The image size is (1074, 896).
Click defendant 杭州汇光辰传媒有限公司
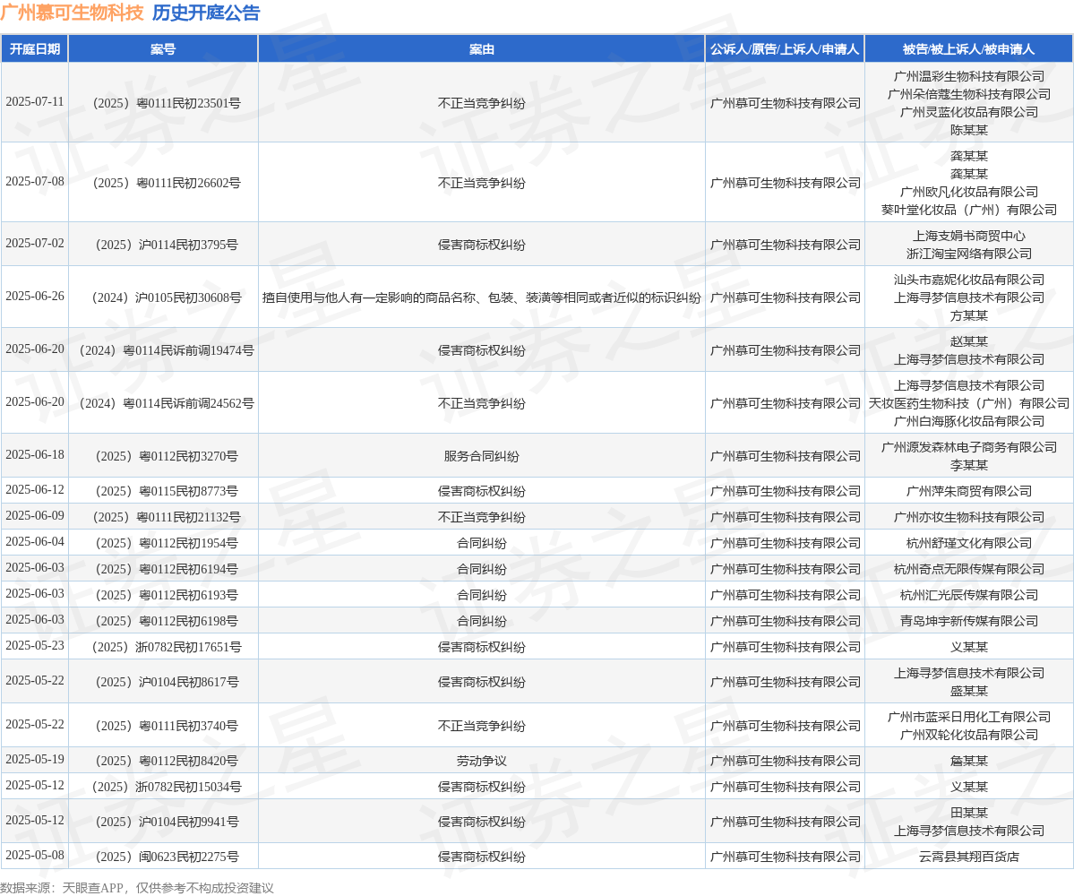[969, 595]
